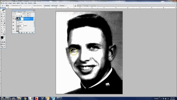Image resolution: width=177 pixels, height=100 pixels.
Task: Select the Gradient tool
Action: click(x=4, y=23)
